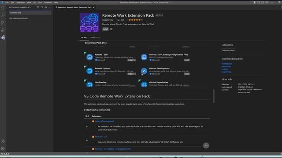Open the View menu
Viewport: 282px width, 158px height.
29,3
